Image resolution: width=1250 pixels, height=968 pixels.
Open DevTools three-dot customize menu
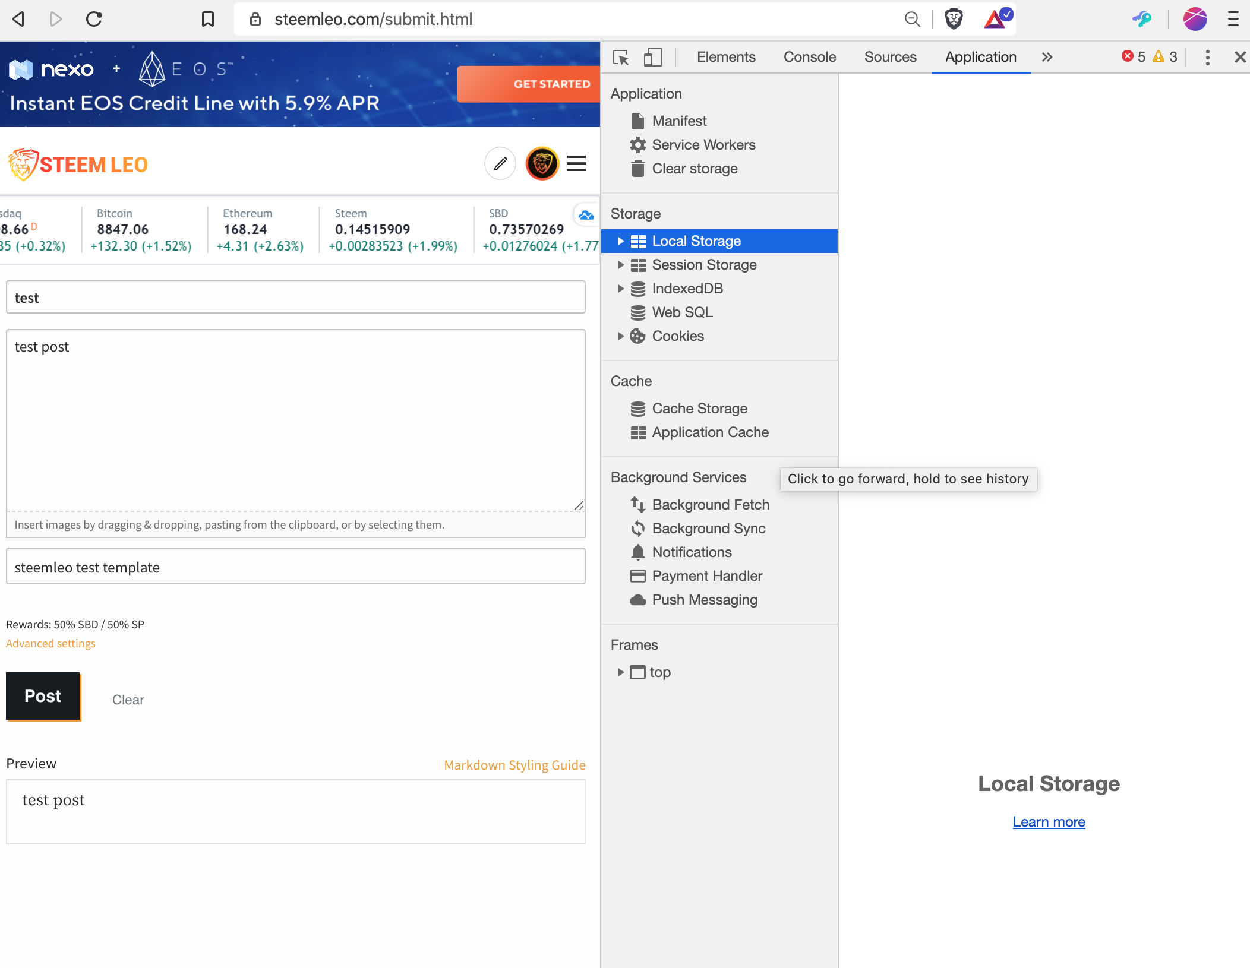coord(1207,57)
